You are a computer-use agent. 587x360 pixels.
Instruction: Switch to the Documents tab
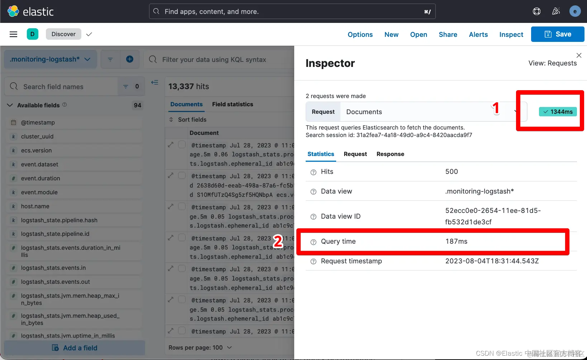pos(186,104)
